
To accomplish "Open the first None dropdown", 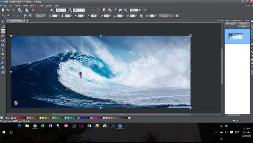I will coord(61,10).
